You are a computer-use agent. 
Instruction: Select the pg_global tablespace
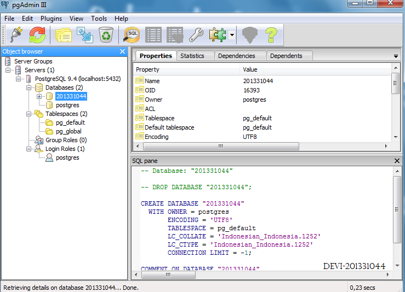[69, 131]
